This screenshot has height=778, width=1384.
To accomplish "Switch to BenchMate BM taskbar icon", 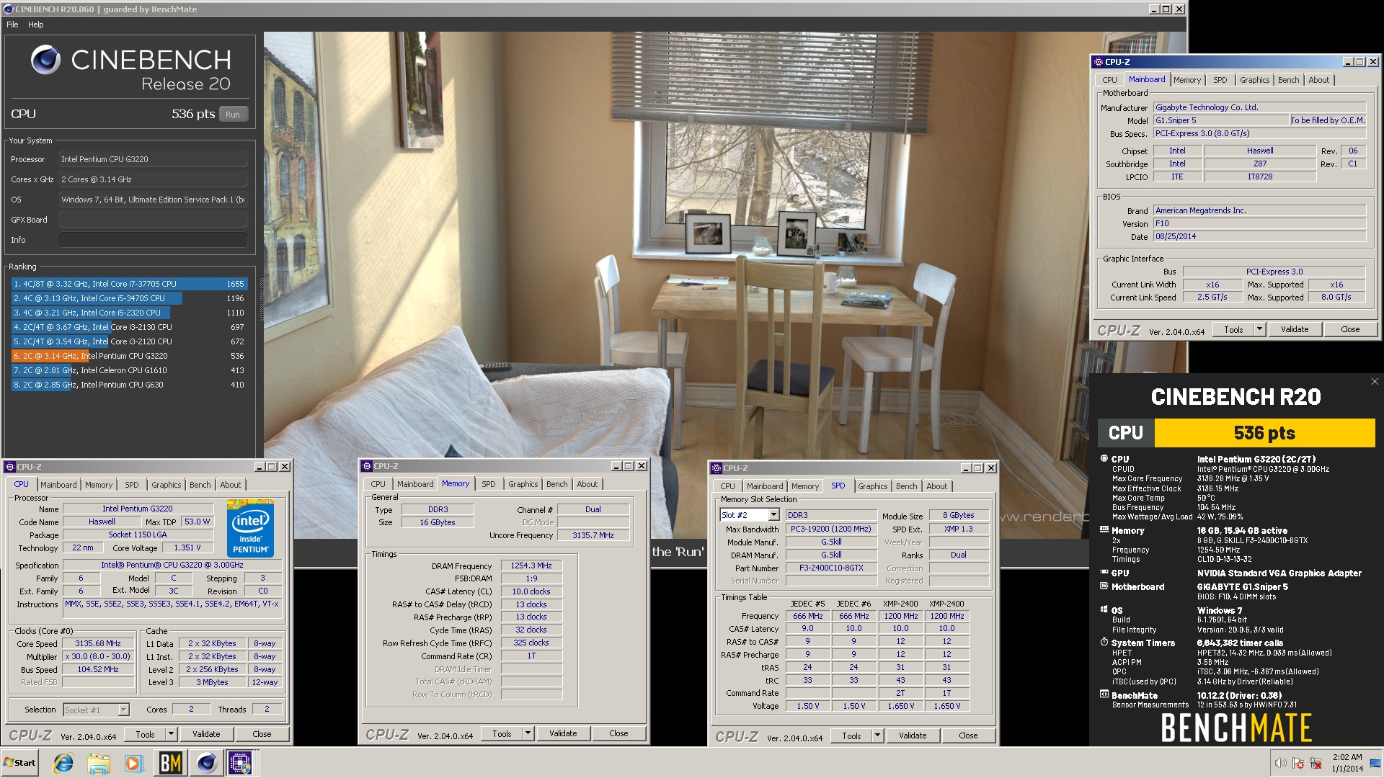I will (171, 763).
